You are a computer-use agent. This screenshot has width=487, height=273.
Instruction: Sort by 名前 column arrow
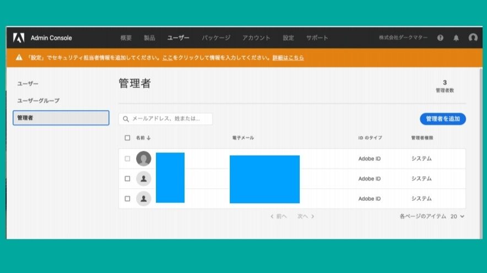pyautogui.click(x=149, y=138)
